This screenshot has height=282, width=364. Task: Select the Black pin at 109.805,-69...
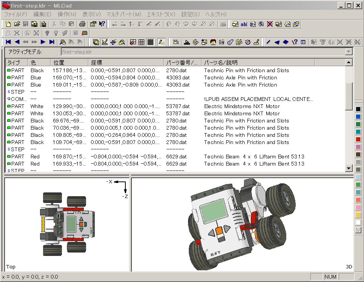click(x=175, y=135)
